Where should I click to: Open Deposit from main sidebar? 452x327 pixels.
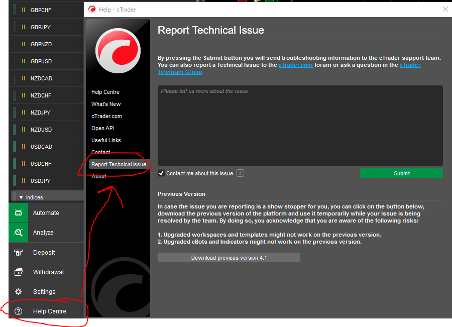click(x=46, y=253)
